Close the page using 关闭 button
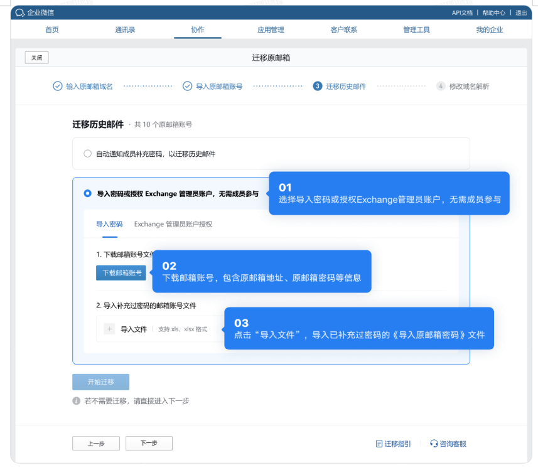Image resolution: width=538 pixels, height=470 pixels. pos(36,57)
